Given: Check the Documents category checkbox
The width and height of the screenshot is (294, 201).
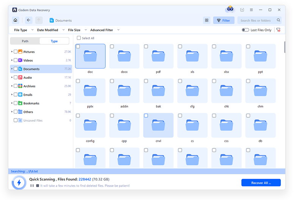Looking at the screenshot, I should click(16, 69).
